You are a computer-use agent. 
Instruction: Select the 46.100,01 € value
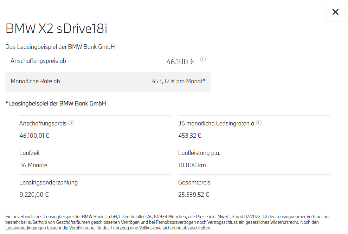point(34,136)
